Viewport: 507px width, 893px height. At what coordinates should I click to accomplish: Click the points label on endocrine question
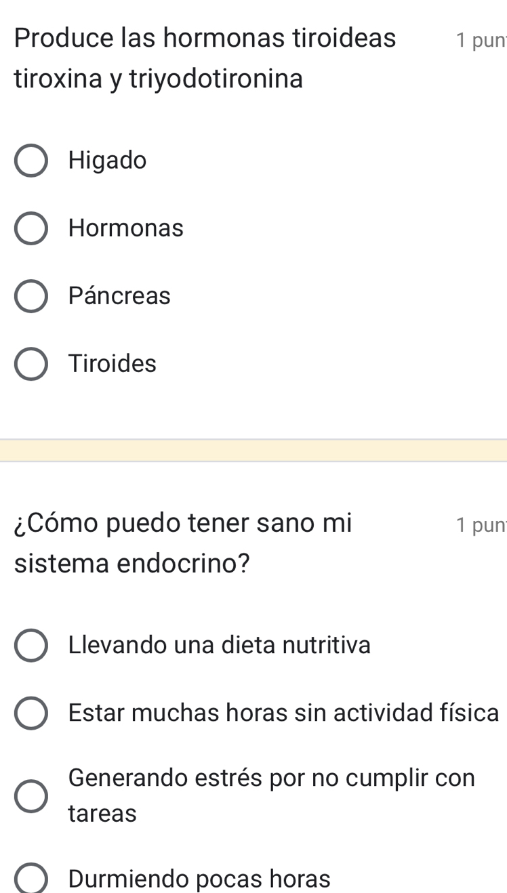[x=481, y=524]
